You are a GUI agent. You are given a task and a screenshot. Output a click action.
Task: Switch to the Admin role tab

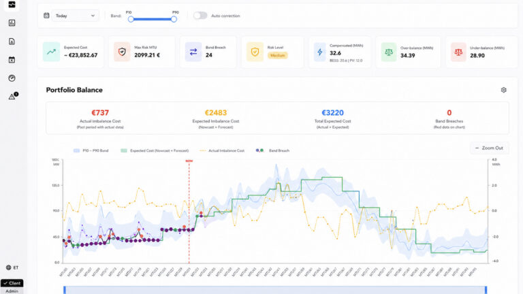[x=12, y=291]
